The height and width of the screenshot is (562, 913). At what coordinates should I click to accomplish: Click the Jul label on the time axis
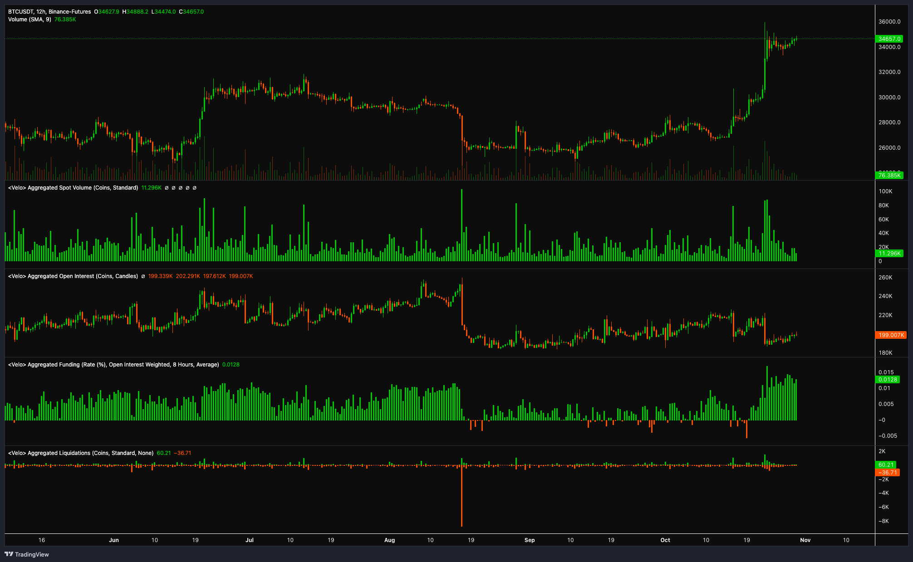(249, 540)
